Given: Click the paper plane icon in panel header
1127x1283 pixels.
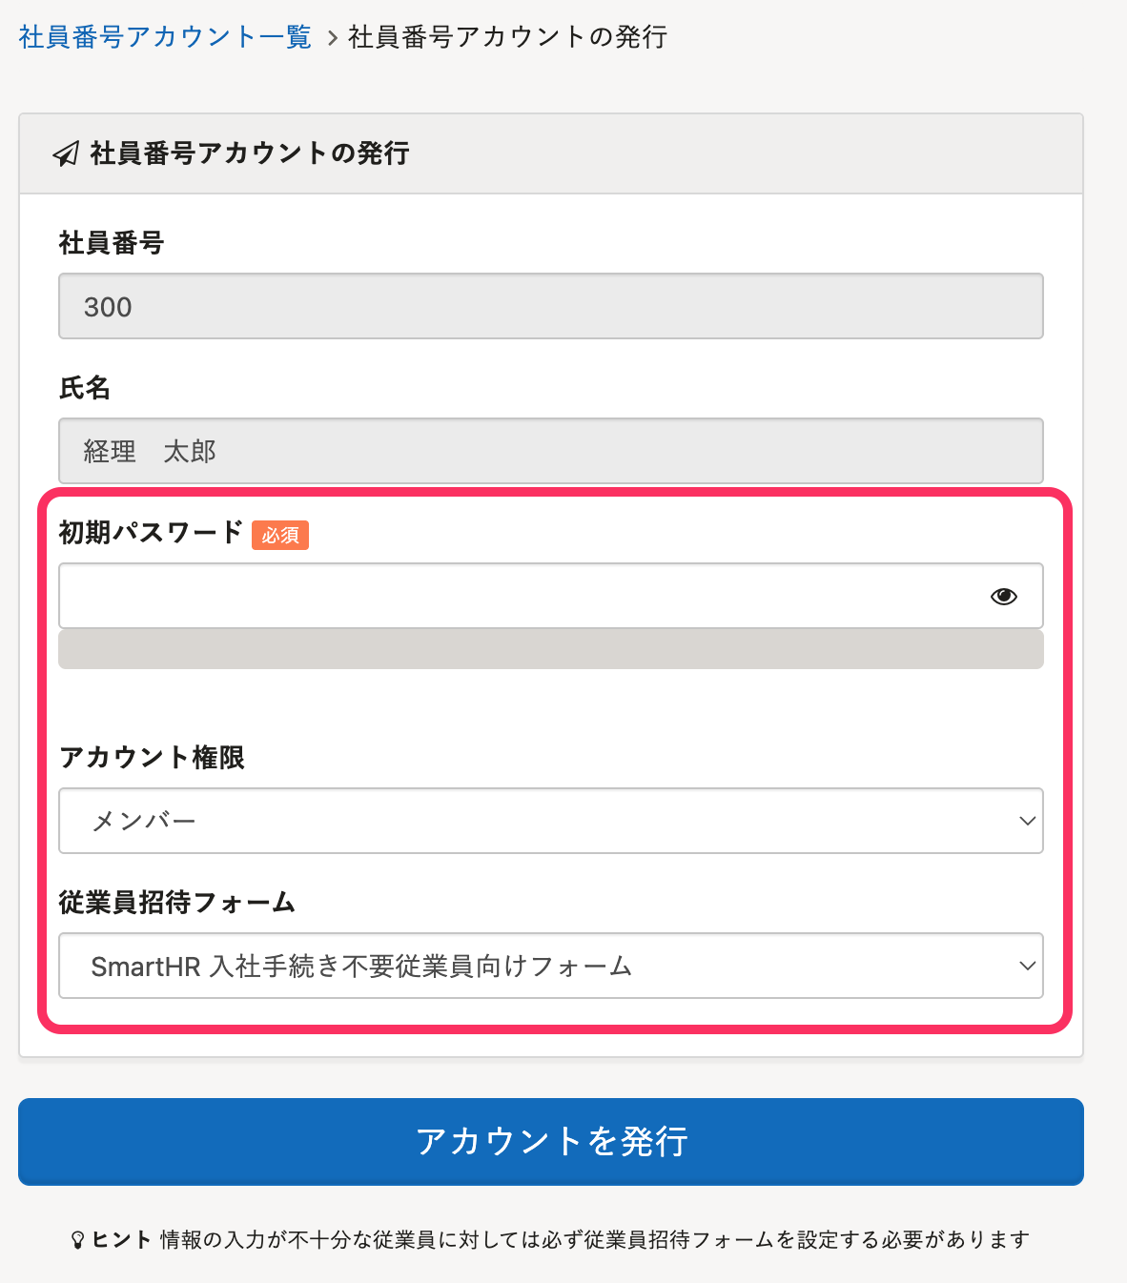Looking at the screenshot, I should [x=66, y=153].
